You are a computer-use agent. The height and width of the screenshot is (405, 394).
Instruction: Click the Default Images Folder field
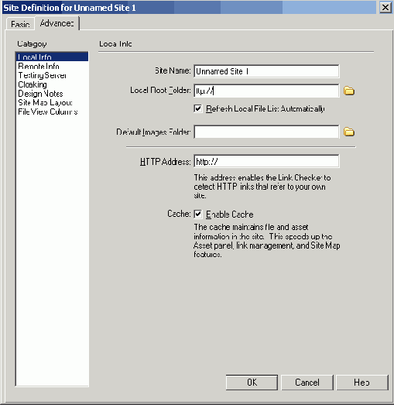(266, 132)
